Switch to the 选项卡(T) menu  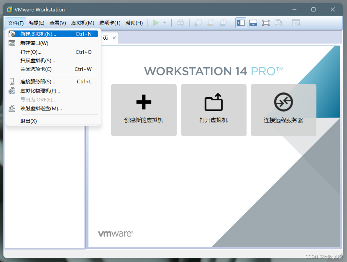(x=109, y=23)
